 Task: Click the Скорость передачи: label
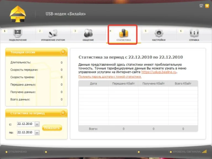(x=24, y=70)
